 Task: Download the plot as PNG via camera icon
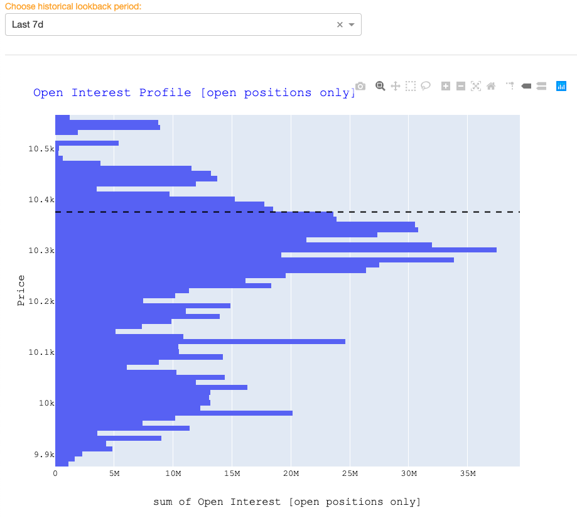360,86
